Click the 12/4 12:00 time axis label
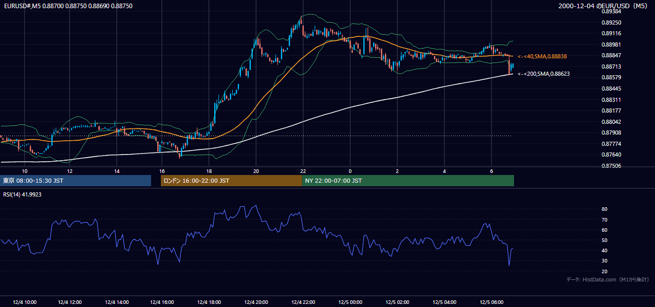 click(x=70, y=302)
